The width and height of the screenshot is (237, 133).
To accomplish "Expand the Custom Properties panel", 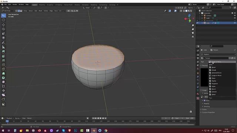I will (208, 112).
